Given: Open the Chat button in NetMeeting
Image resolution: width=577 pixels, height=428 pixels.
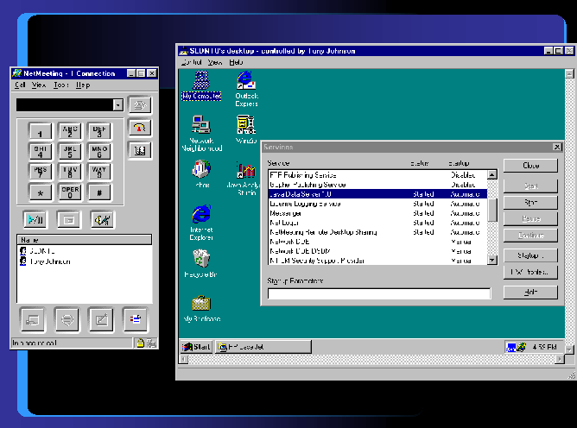Looking at the screenshot, I should (67, 319).
